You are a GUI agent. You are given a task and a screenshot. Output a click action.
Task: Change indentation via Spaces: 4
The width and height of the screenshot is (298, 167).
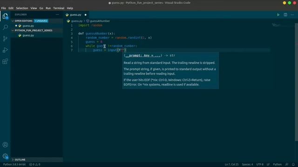[247, 164]
